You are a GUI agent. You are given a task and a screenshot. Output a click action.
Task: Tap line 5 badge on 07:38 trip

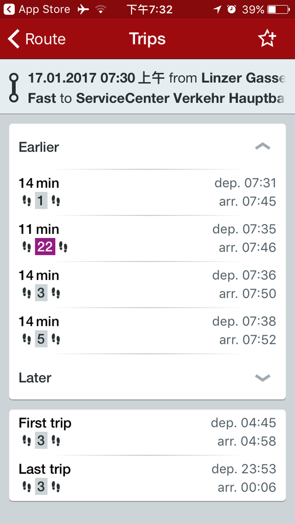(x=41, y=340)
